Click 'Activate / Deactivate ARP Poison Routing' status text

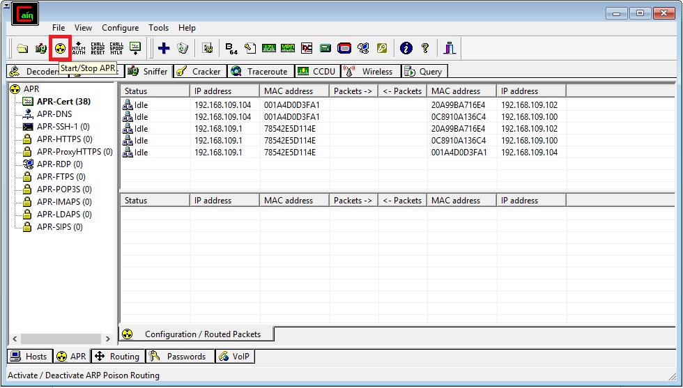[x=84, y=375]
